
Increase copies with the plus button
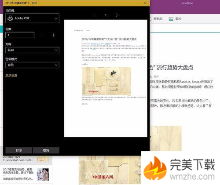pos(53,35)
